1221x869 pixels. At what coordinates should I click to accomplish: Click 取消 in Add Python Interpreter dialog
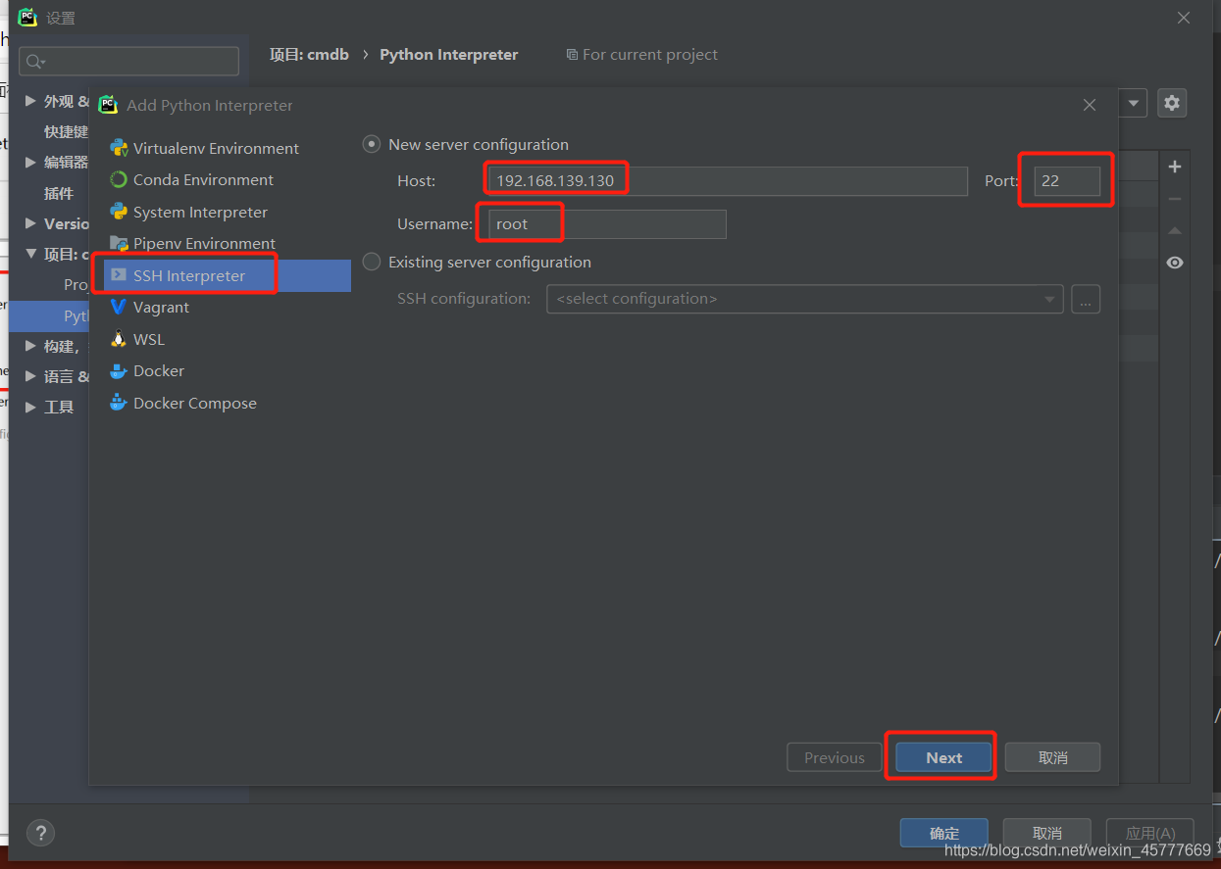(x=1052, y=757)
